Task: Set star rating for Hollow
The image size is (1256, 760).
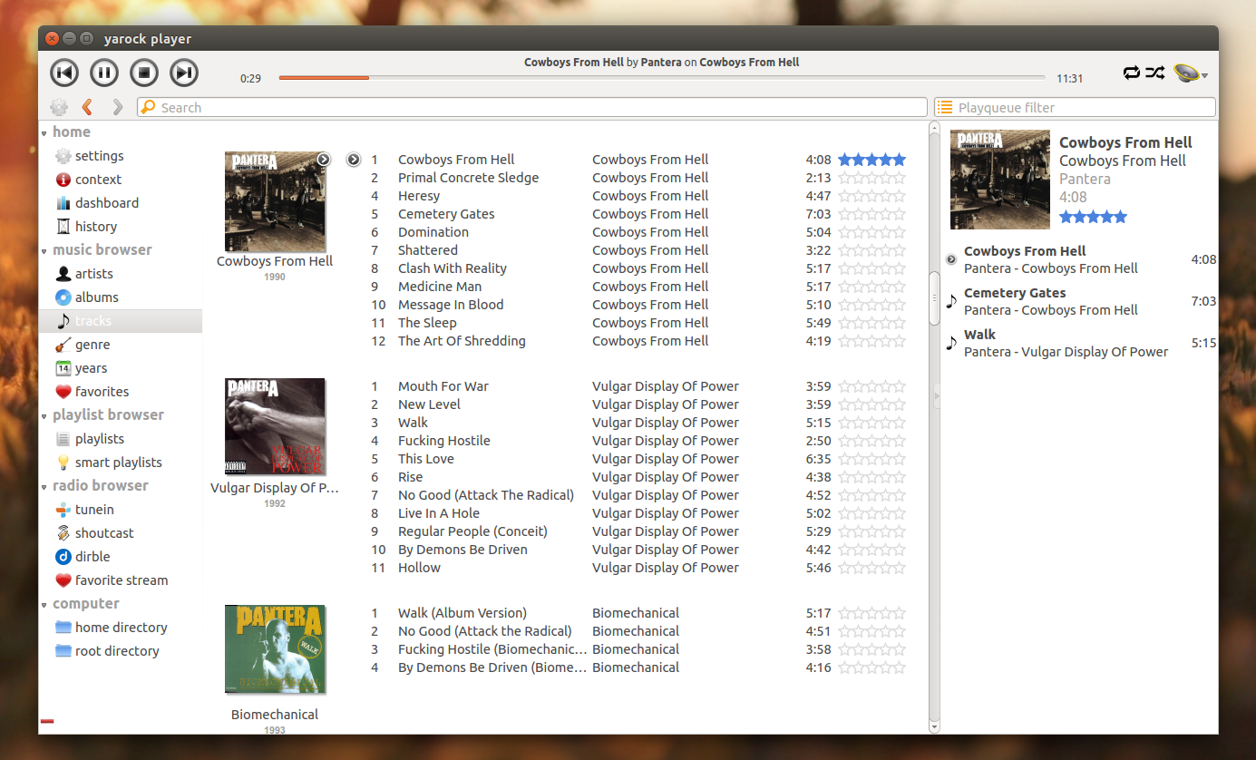Action: click(x=871, y=568)
